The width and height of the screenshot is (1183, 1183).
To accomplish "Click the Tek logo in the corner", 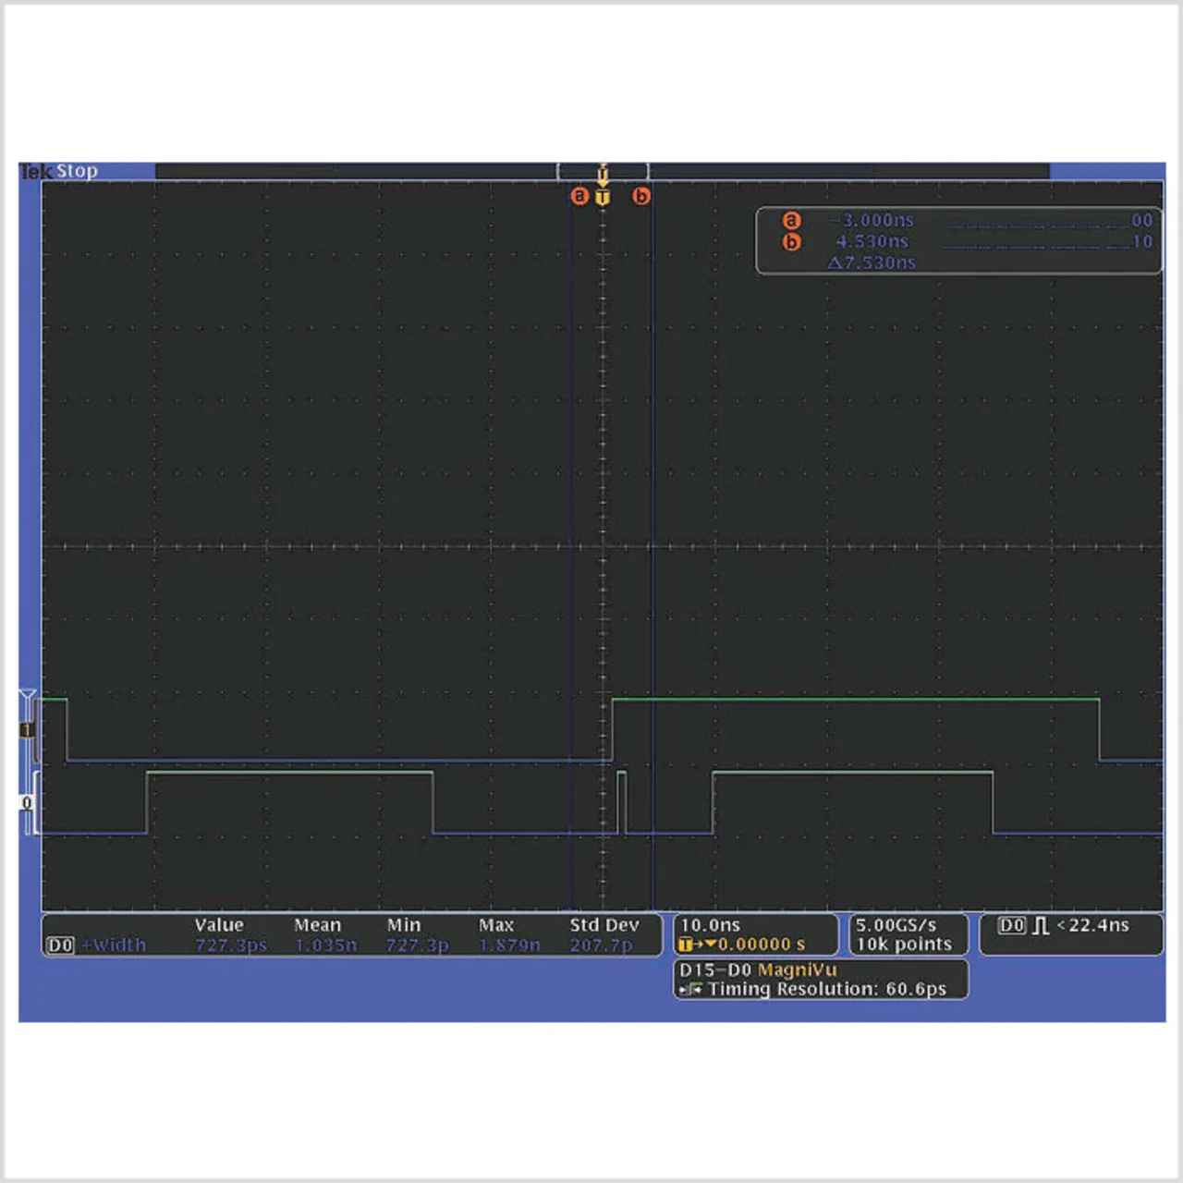I will pos(35,171).
